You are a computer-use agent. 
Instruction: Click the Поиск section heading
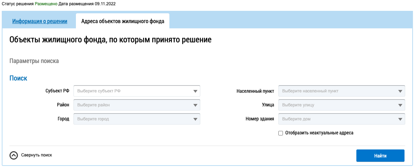coord(18,78)
